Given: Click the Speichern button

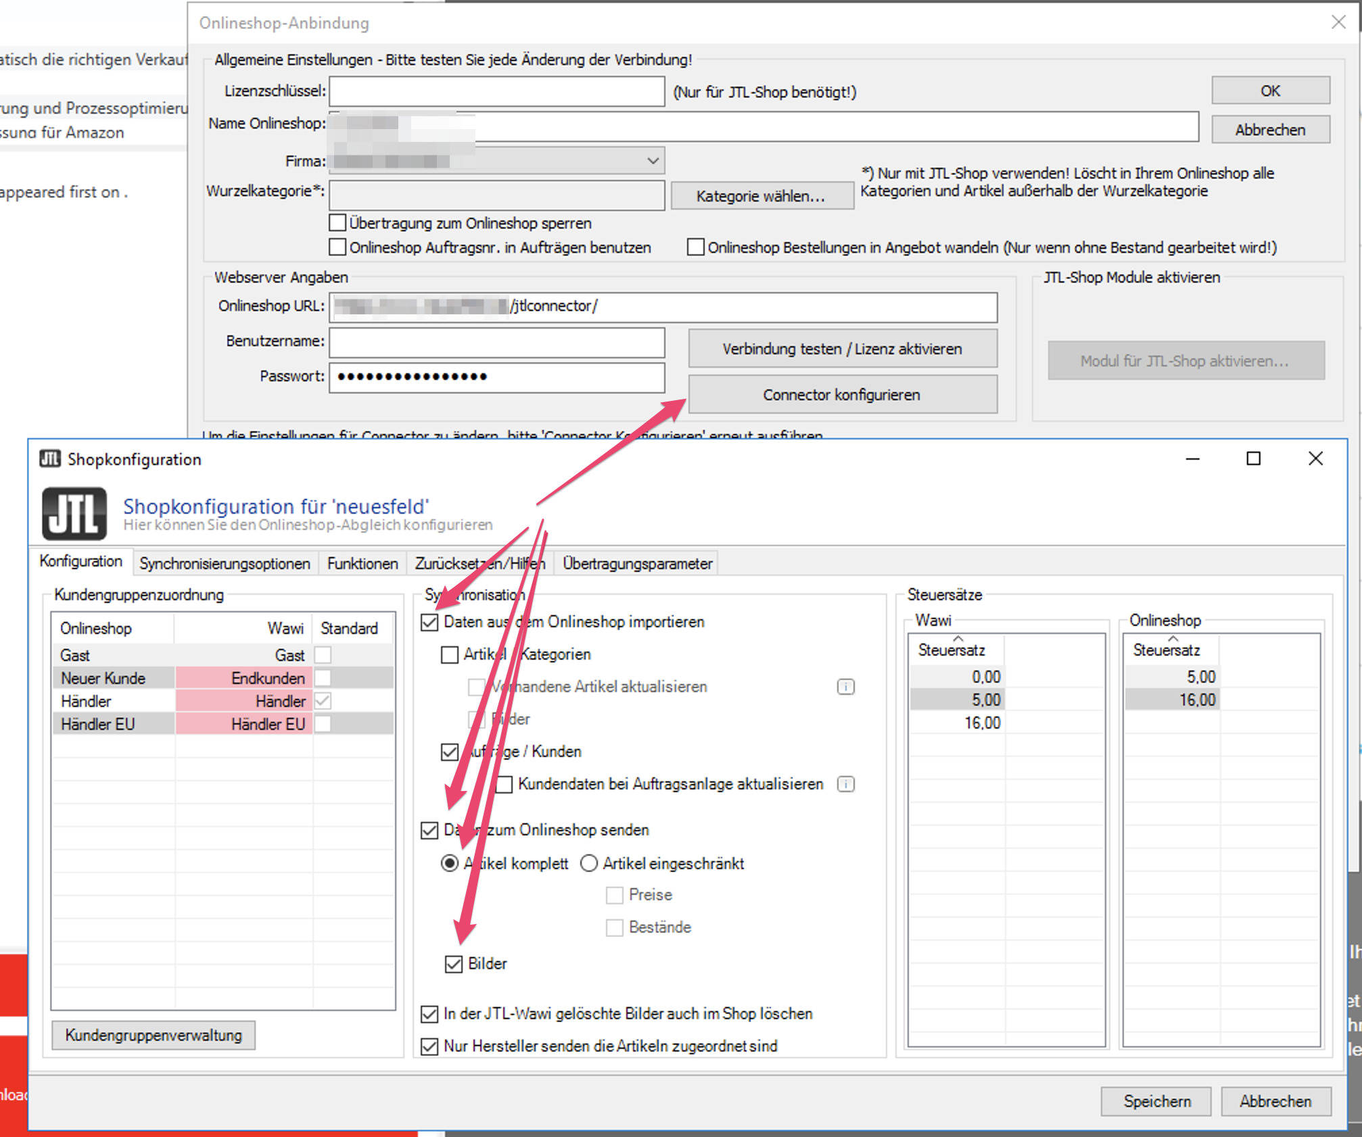Looking at the screenshot, I should 1156,1101.
